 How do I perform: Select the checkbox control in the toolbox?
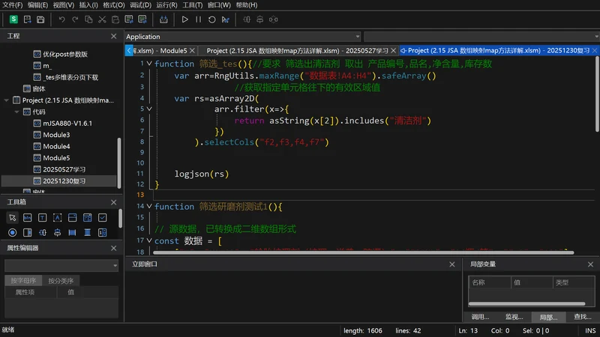tap(103, 218)
